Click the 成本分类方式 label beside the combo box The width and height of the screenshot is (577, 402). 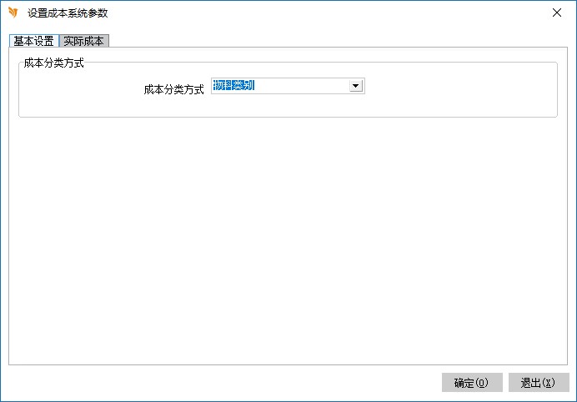[x=173, y=89]
